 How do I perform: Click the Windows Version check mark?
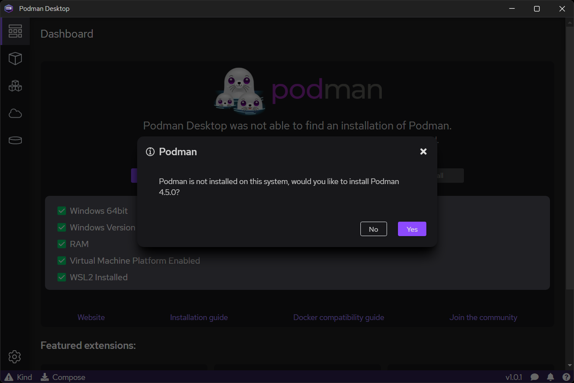(62, 227)
